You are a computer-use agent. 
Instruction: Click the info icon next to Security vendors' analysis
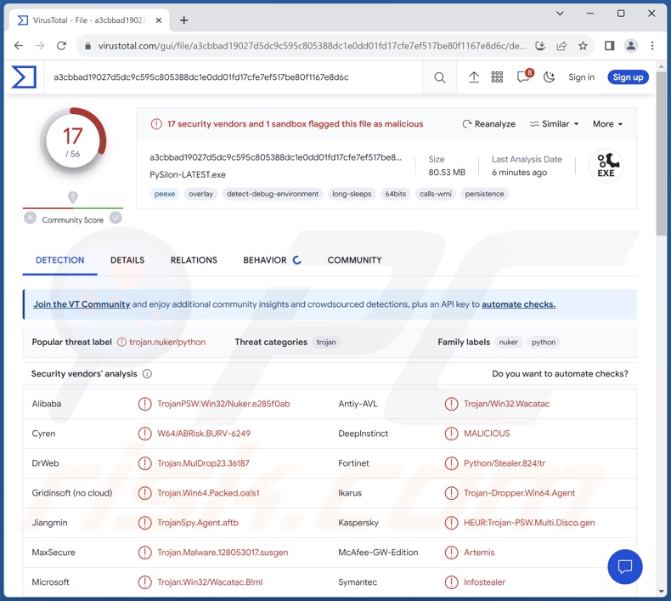(147, 374)
